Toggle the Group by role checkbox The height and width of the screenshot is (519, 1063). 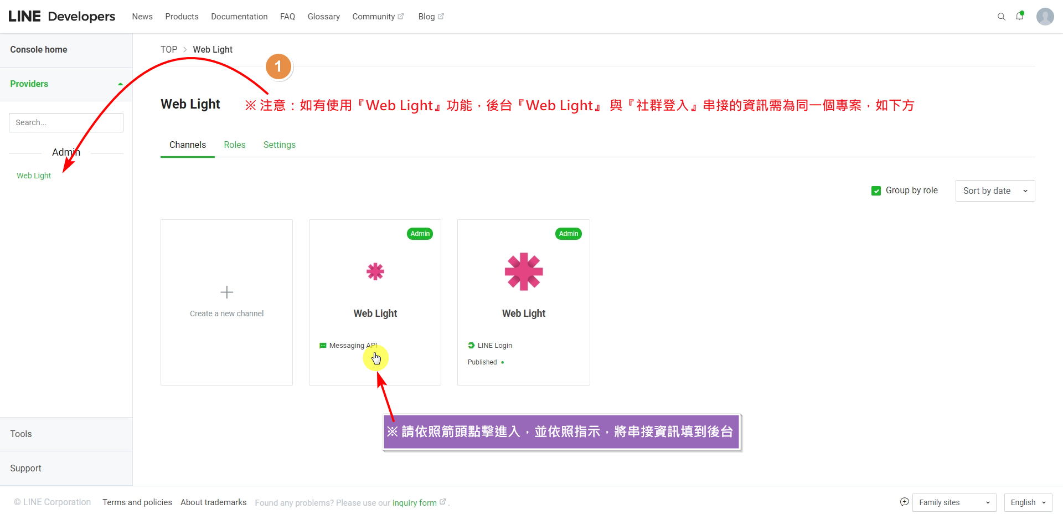[x=876, y=191]
